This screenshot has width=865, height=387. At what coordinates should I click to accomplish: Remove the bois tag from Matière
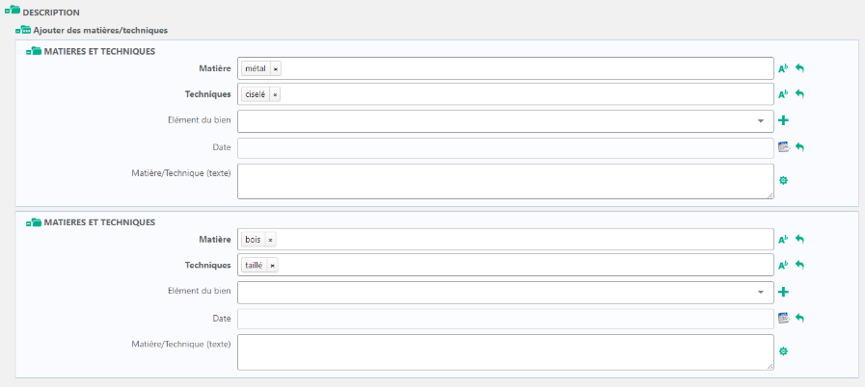270,240
